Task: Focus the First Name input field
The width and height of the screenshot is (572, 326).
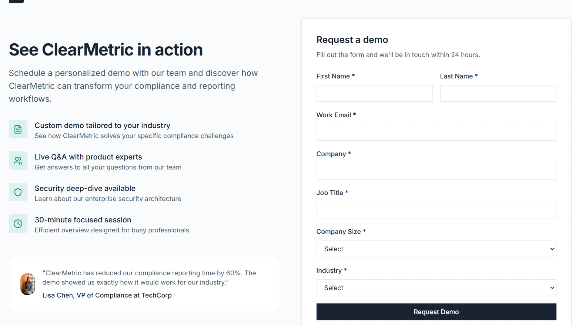Action: click(374, 94)
